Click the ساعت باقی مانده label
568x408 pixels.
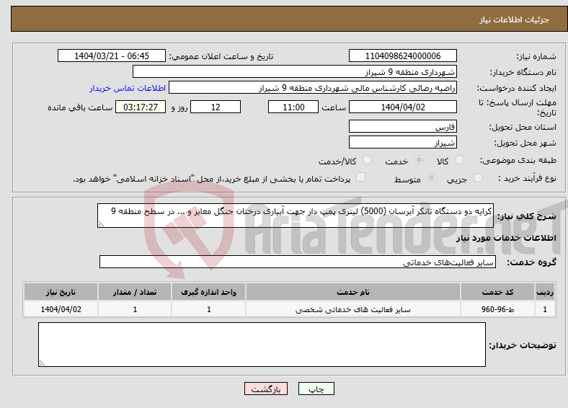(x=80, y=107)
